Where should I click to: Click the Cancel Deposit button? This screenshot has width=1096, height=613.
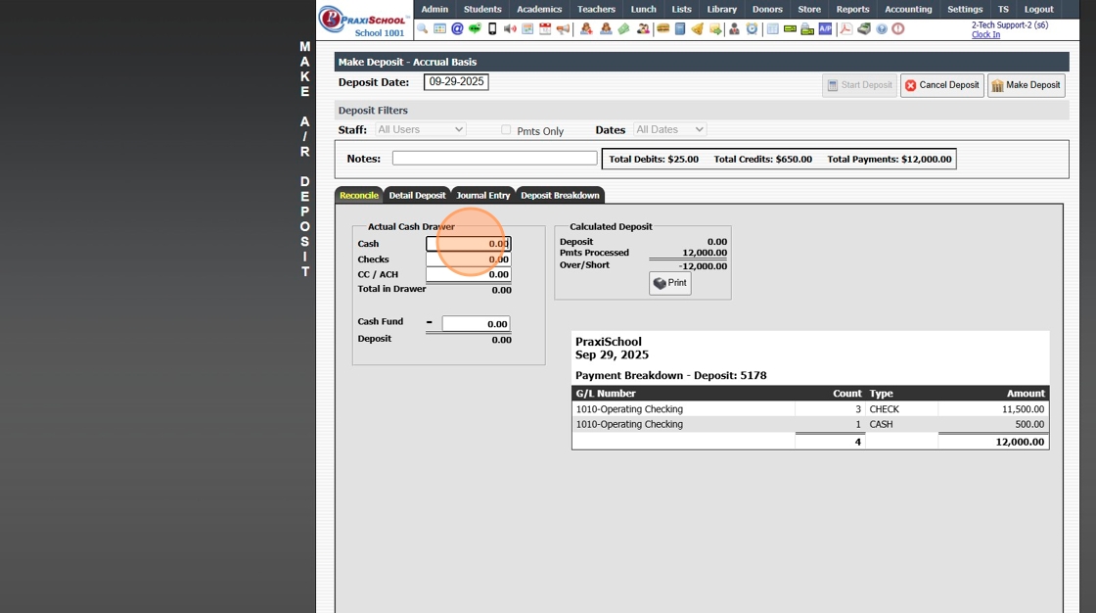(x=941, y=85)
